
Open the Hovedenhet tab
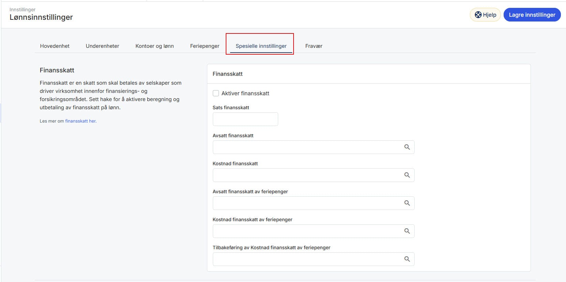[x=55, y=46]
